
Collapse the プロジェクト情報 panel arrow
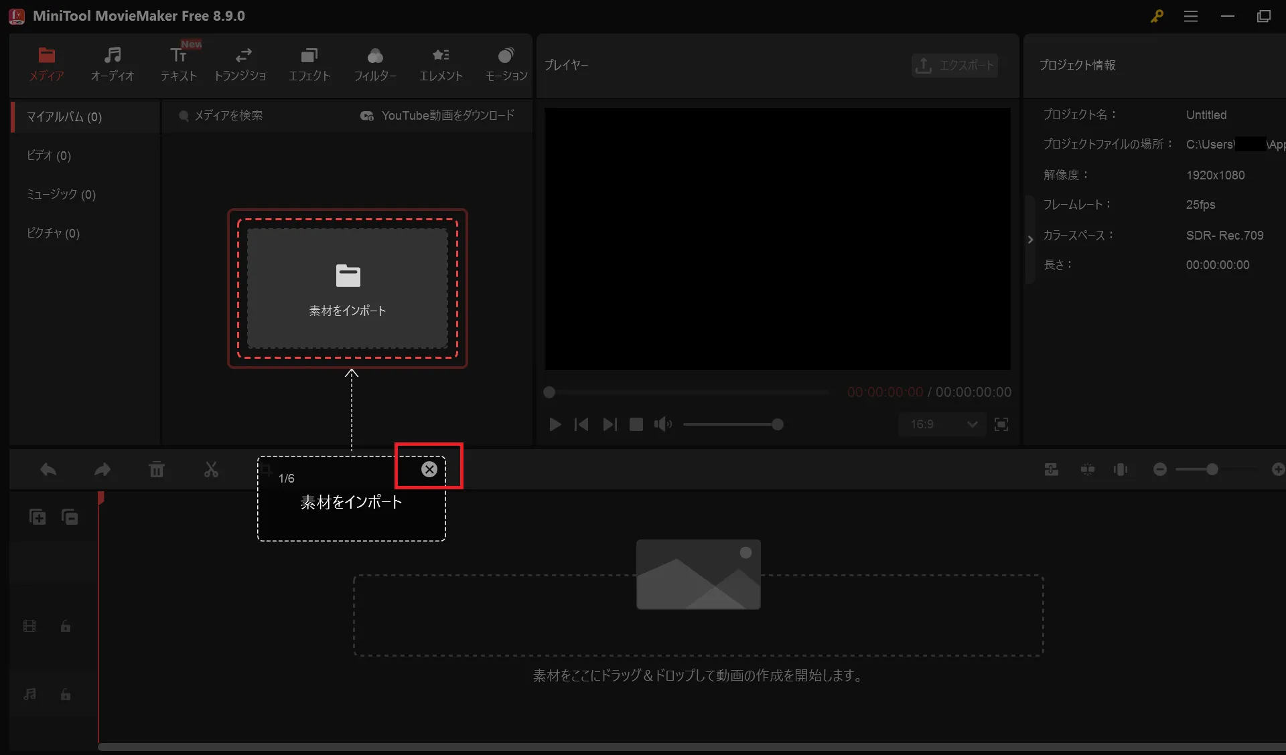point(1030,240)
